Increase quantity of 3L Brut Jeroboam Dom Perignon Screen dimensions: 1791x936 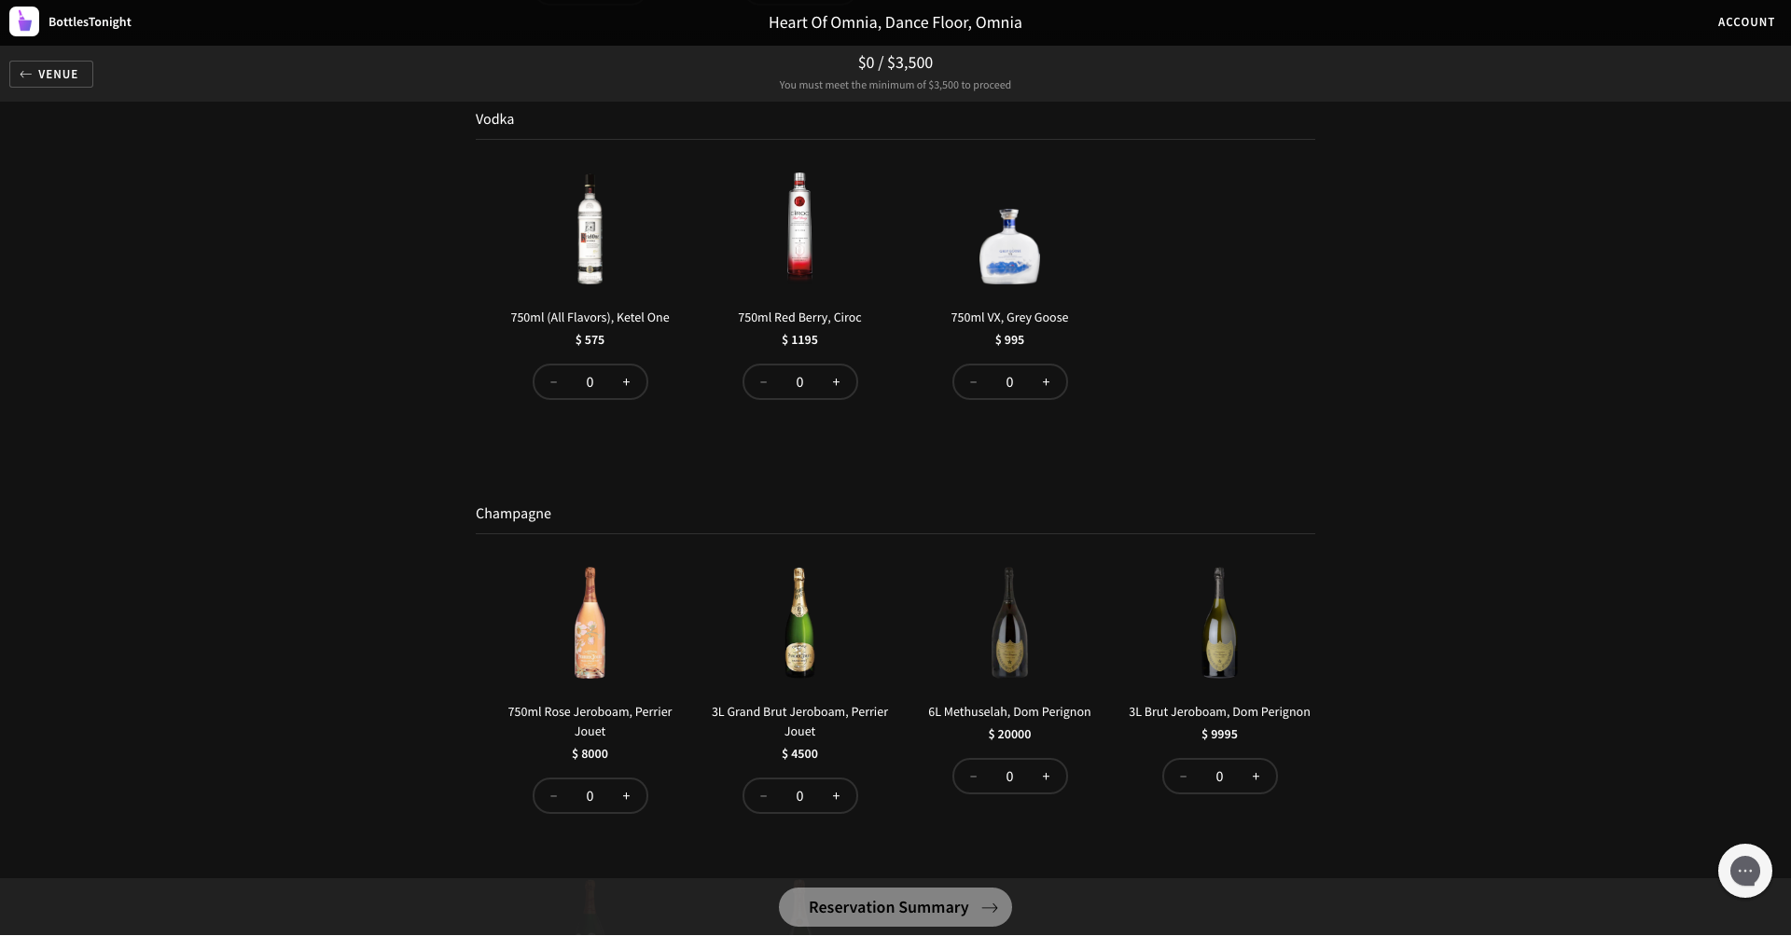click(x=1256, y=776)
